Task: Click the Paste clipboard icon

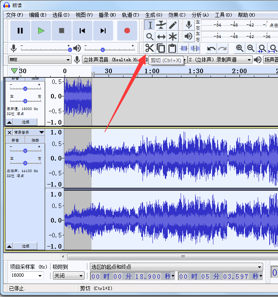Action: (x=172, y=48)
